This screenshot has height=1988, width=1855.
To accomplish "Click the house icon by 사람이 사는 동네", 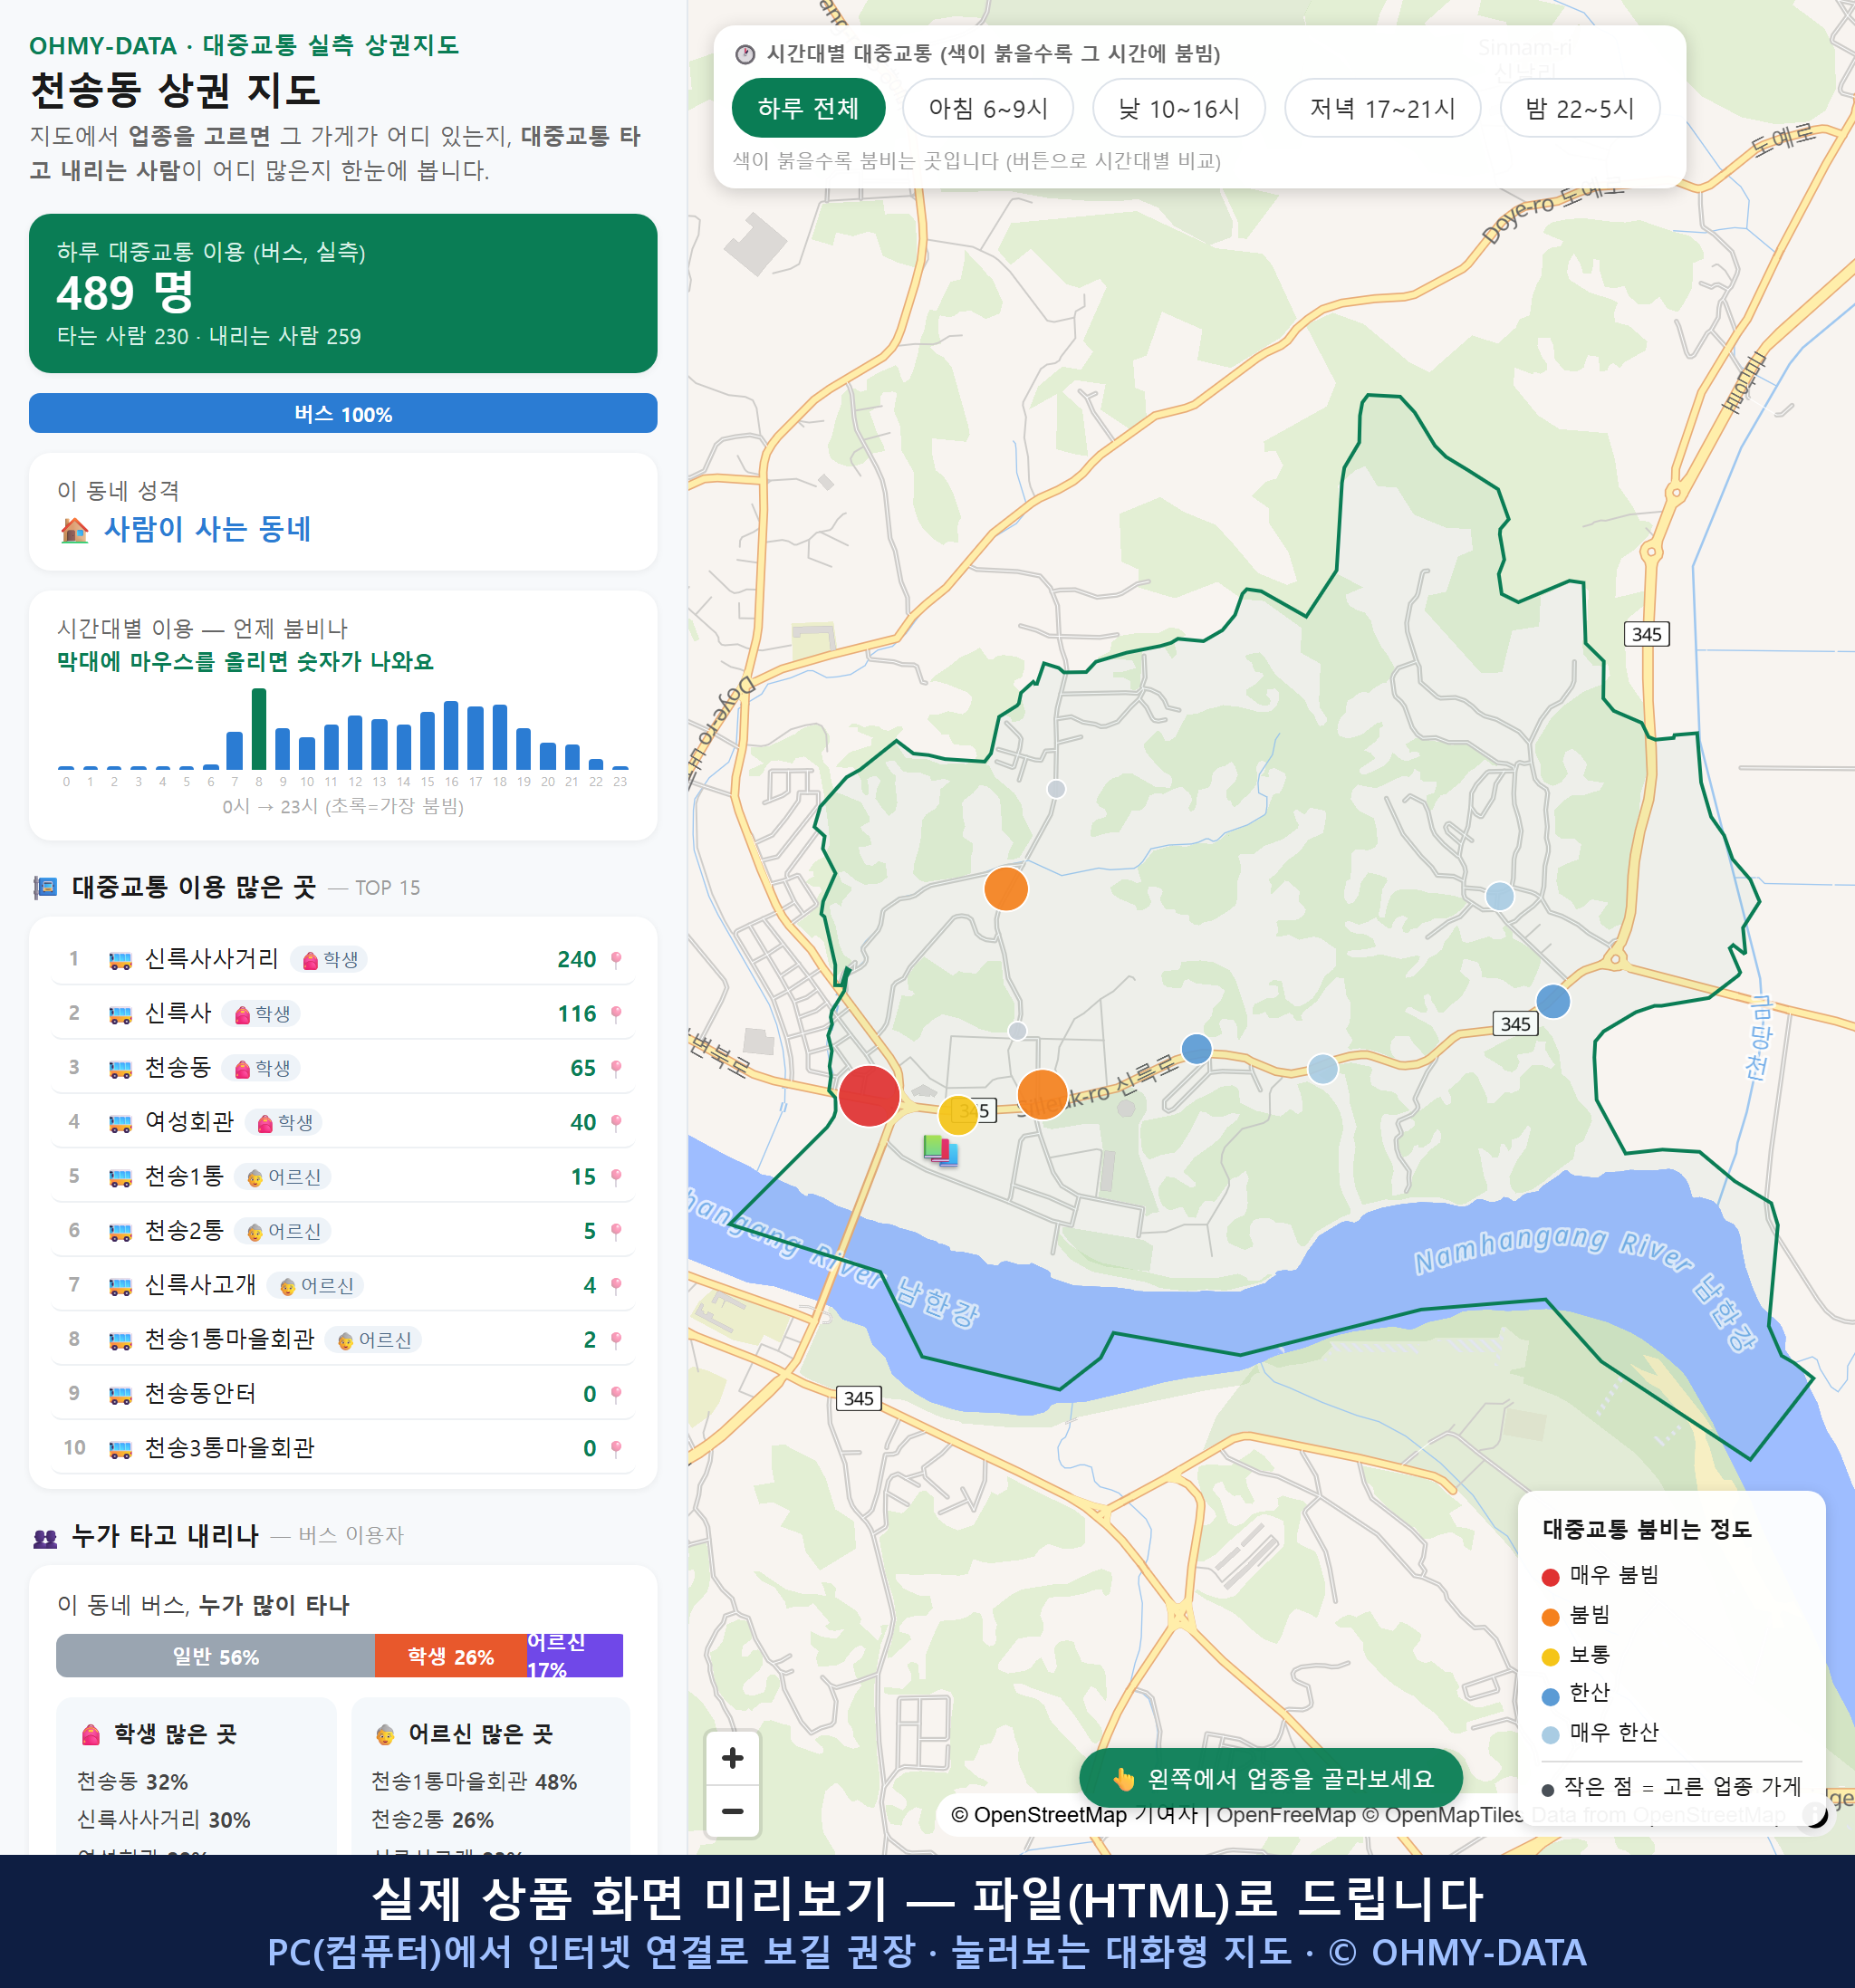I will [x=75, y=530].
